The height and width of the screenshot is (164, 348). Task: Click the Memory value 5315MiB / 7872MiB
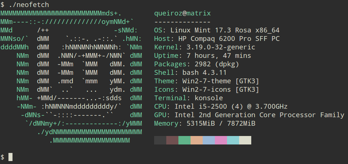point(221,123)
